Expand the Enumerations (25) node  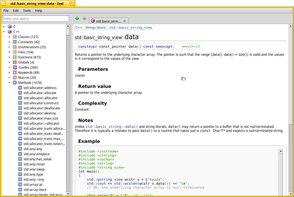9,47
